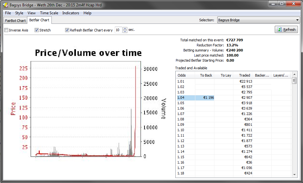The height and width of the screenshot is (183, 303).
Task: Click the €1 196 To Back cell
Action: tap(205, 98)
